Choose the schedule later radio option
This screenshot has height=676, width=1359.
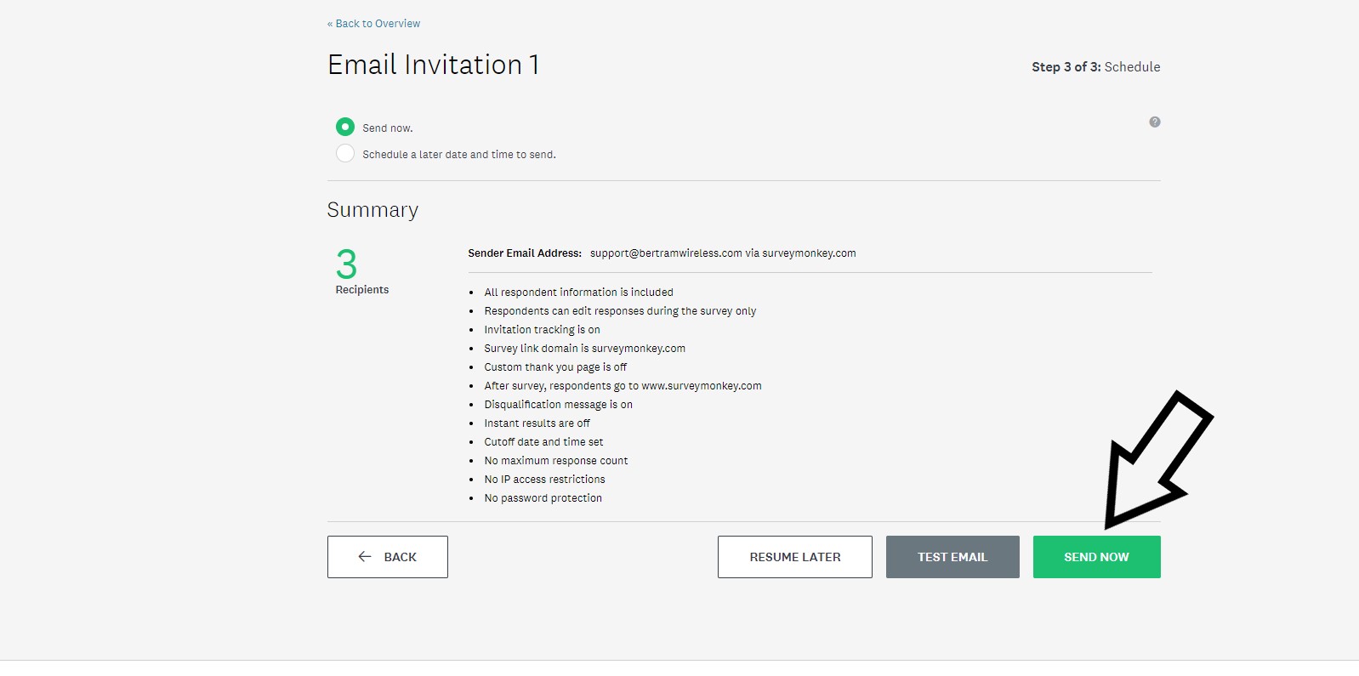click(345, 154)
